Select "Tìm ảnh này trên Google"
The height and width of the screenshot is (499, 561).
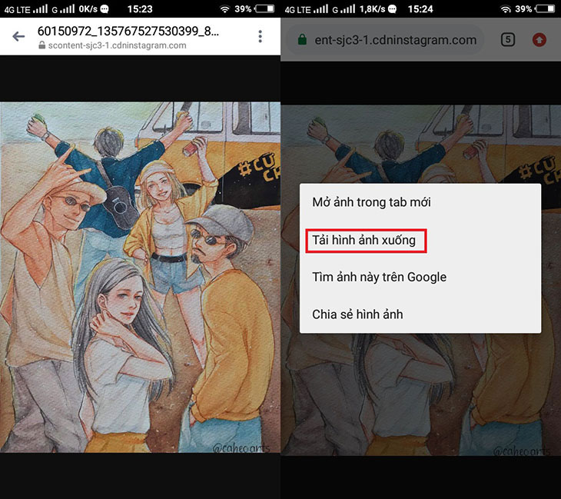click(x=379, y=277)
